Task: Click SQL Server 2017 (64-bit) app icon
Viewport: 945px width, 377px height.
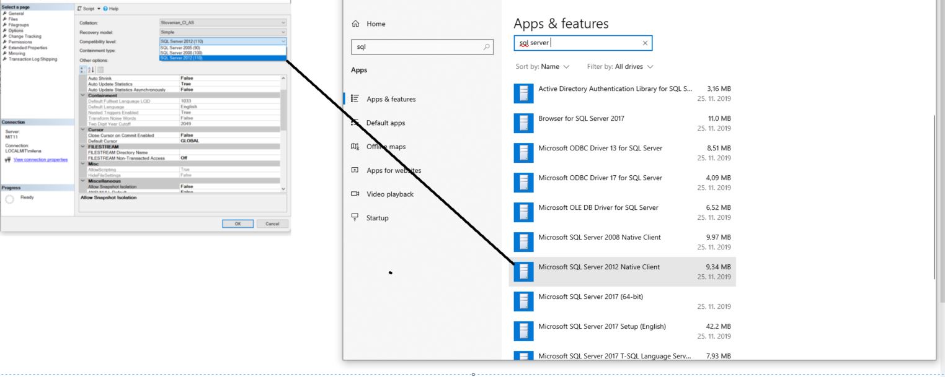Action: 523,301
